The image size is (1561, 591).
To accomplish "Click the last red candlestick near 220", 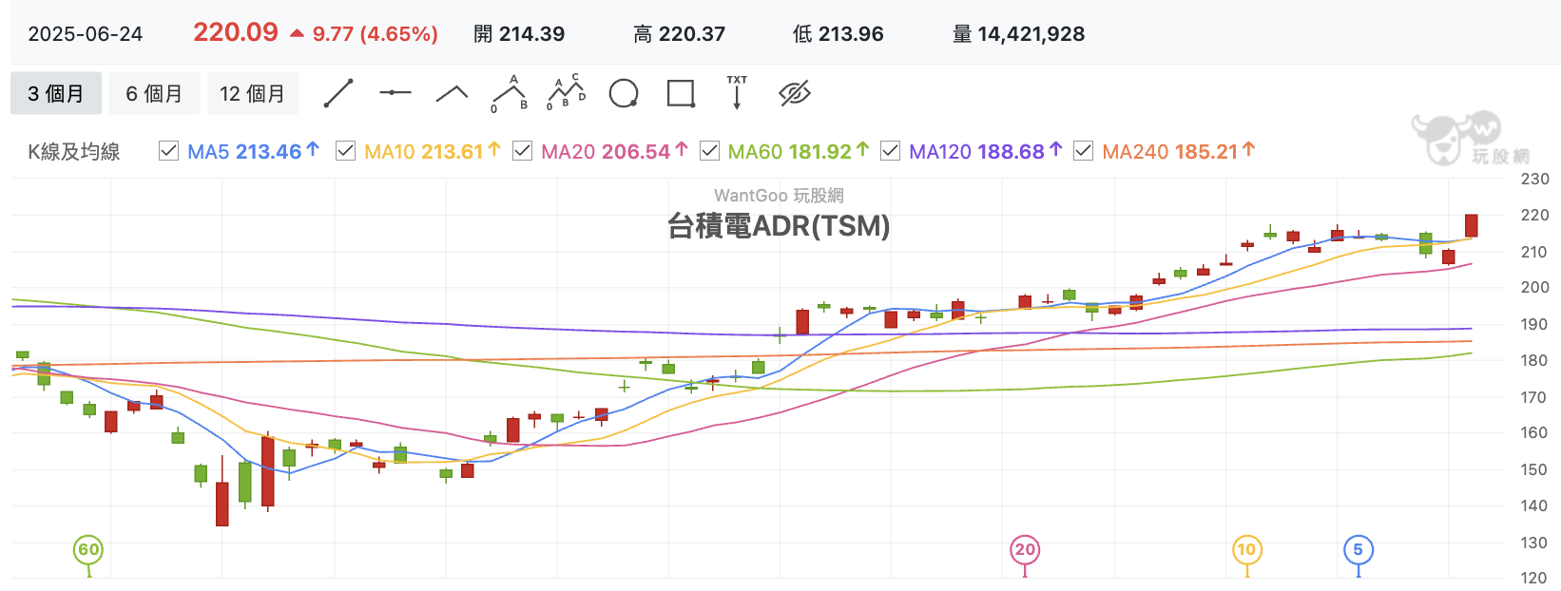I will [x=1472, y=225].
